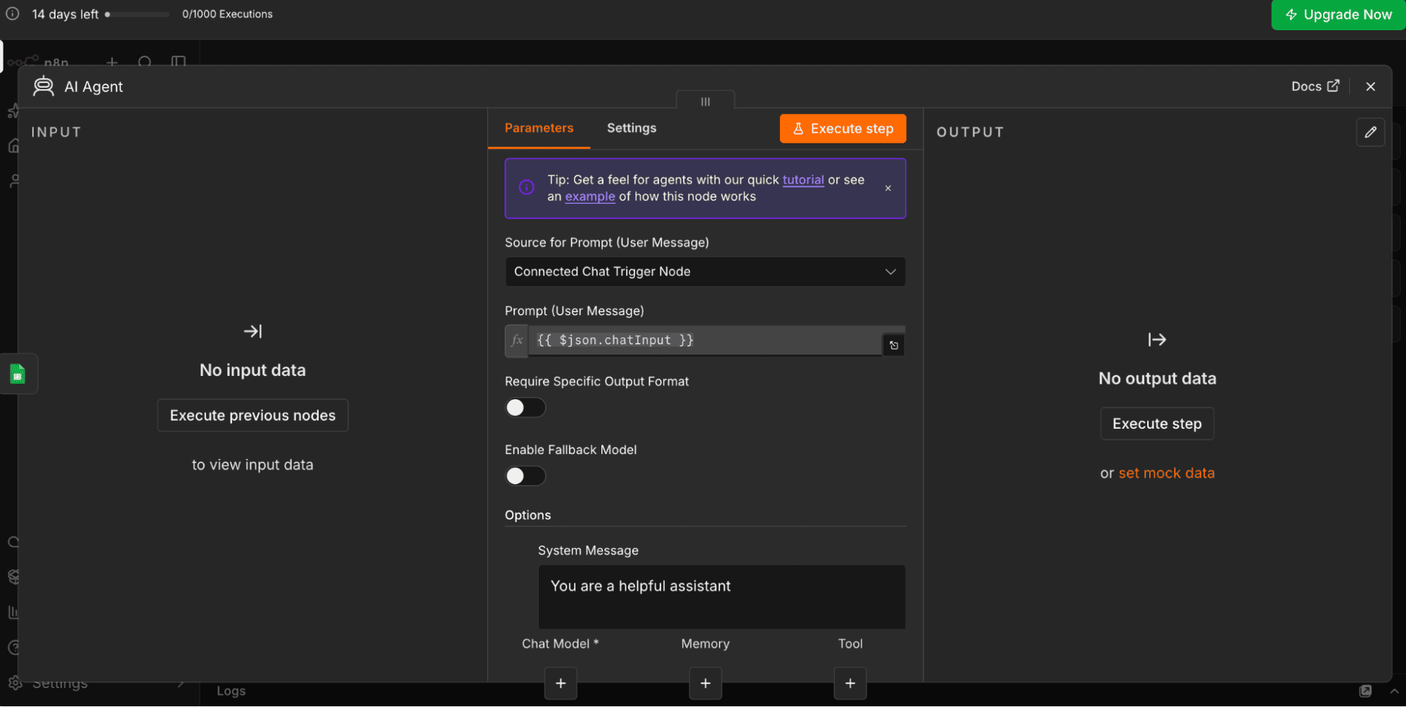The height and width of the screenshot is (707, 1406).
Task: Click the orange Execute step button
Action: [843, 129]
